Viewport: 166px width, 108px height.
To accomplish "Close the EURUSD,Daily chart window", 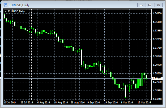I will [159, 5].
